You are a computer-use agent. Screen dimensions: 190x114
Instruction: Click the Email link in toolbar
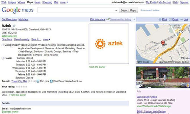click(175, 19)
